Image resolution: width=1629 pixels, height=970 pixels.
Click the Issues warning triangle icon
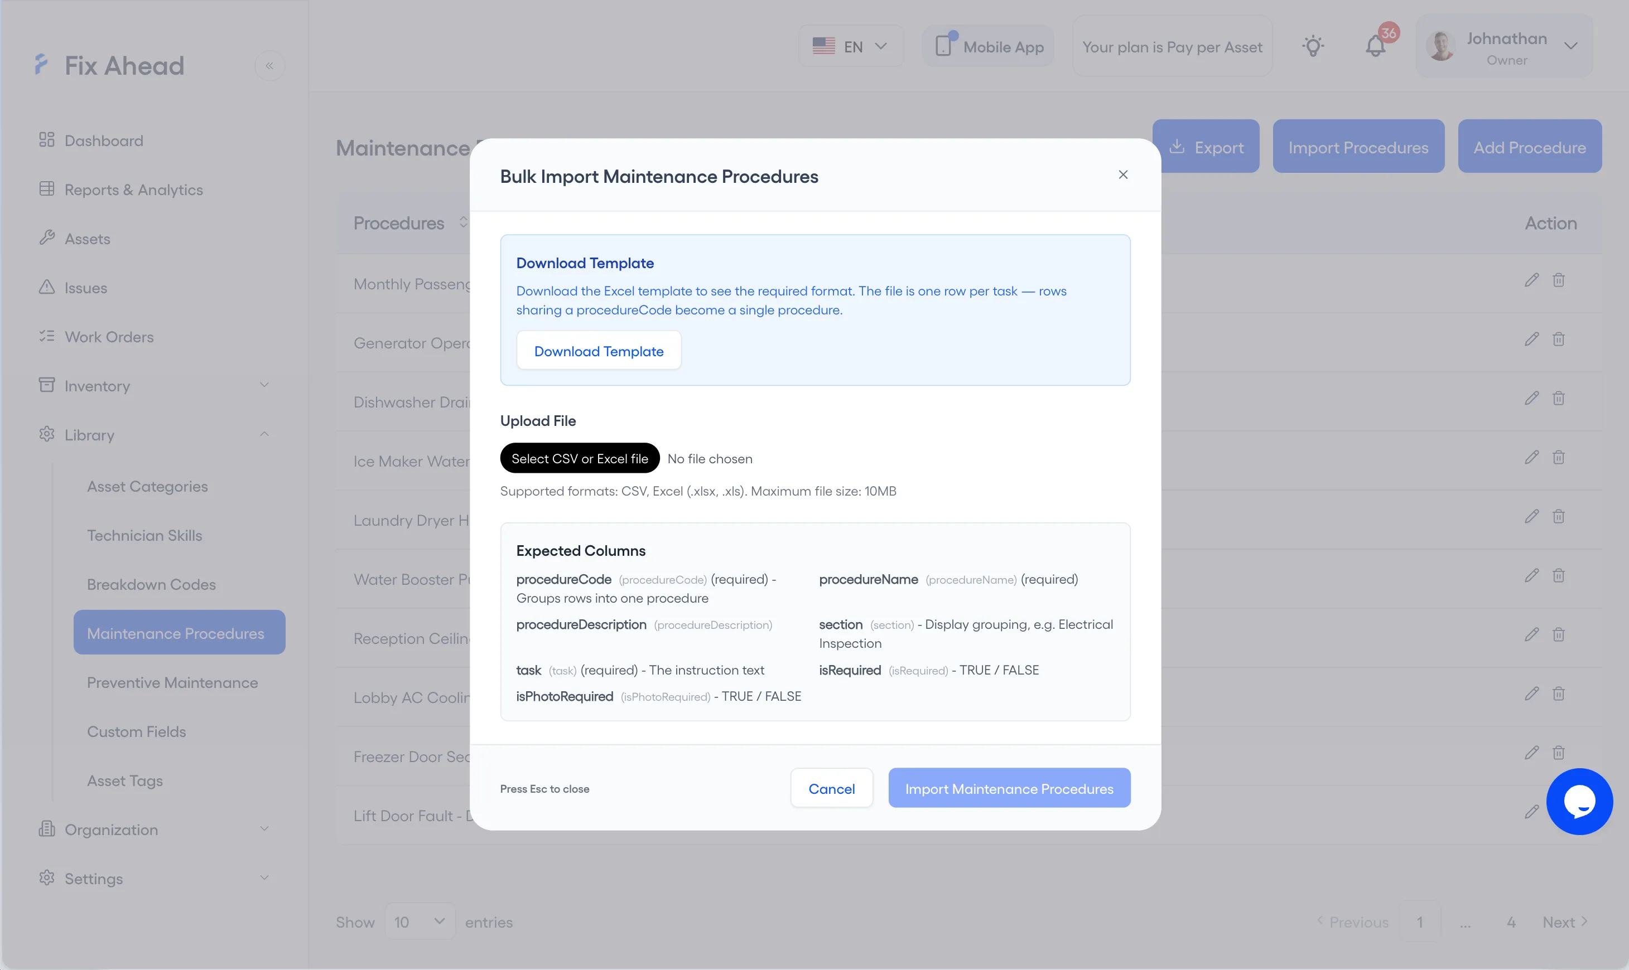click(46, 287)
